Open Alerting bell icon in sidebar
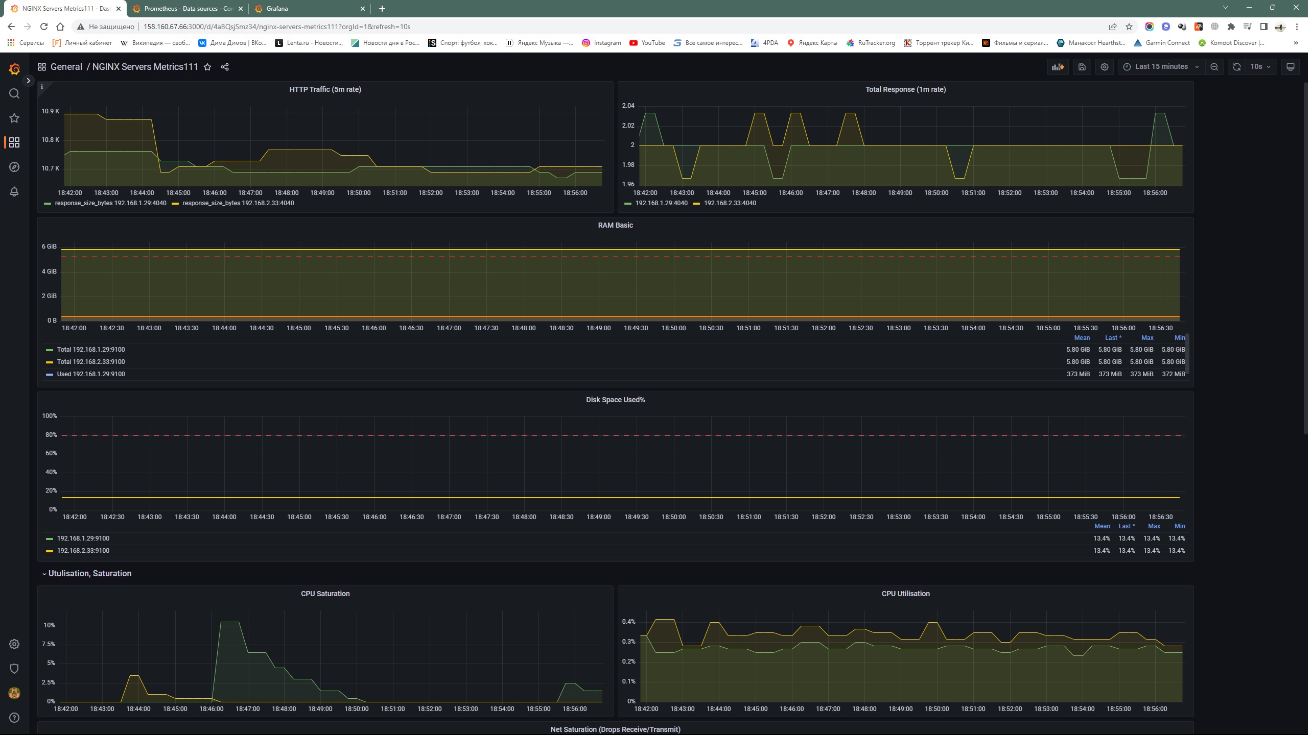This screenshot has width=1312, height=735. click(x=14, y=191)
